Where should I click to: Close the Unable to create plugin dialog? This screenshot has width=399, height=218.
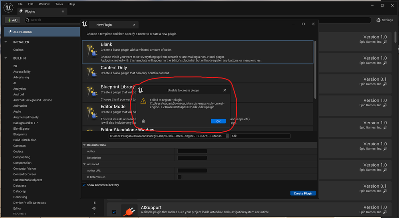[x=225, y=90]
